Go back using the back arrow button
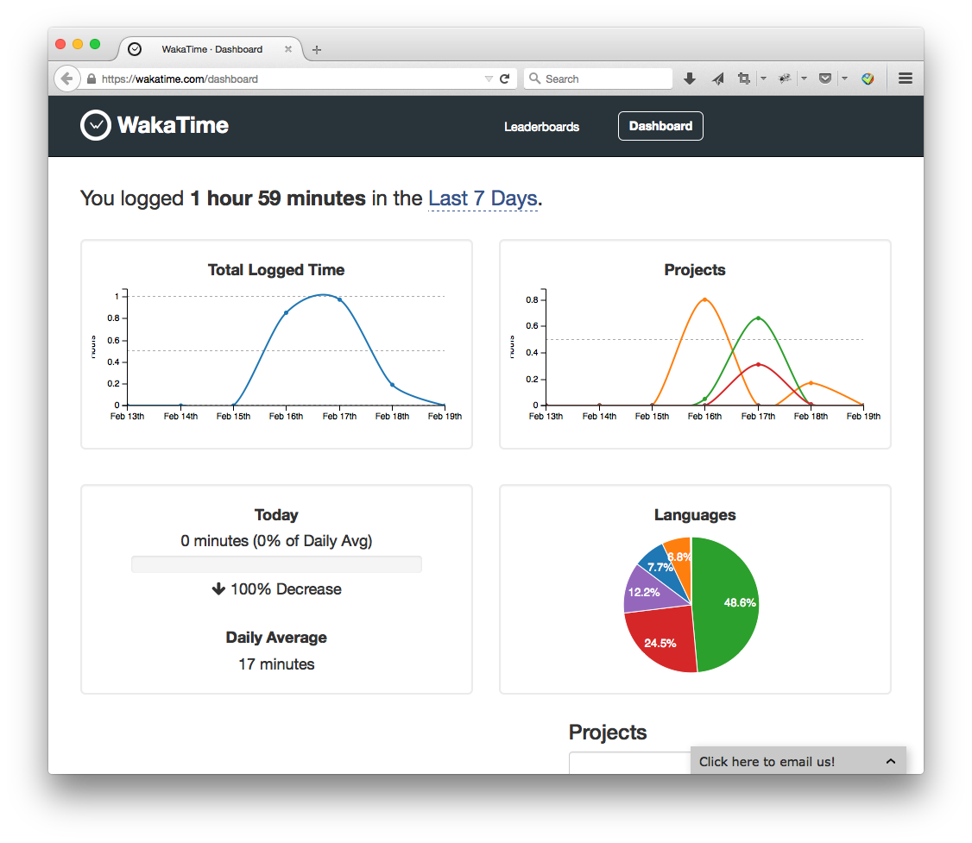972x843 pixels. [66, 79]
